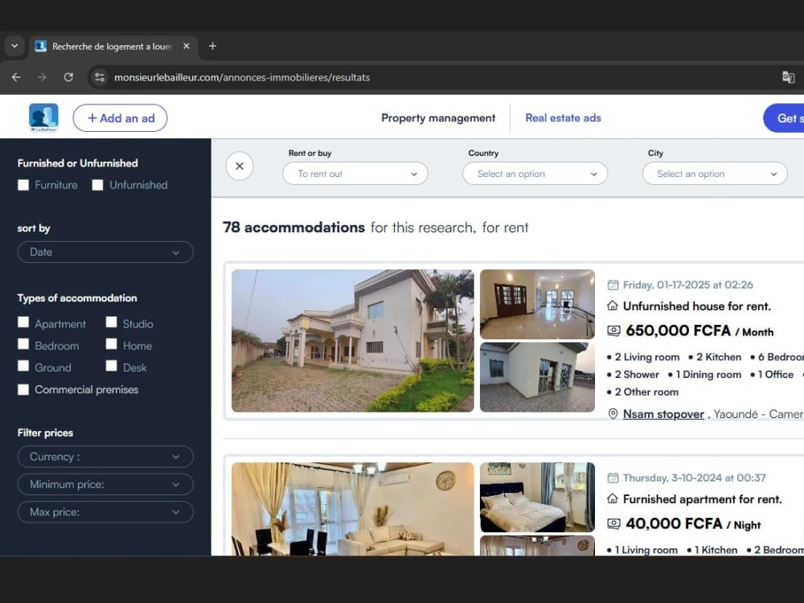The image size is (804, 603).
Task: Tick the Apartment accommodation type
Action: click(x=23, y=322)
